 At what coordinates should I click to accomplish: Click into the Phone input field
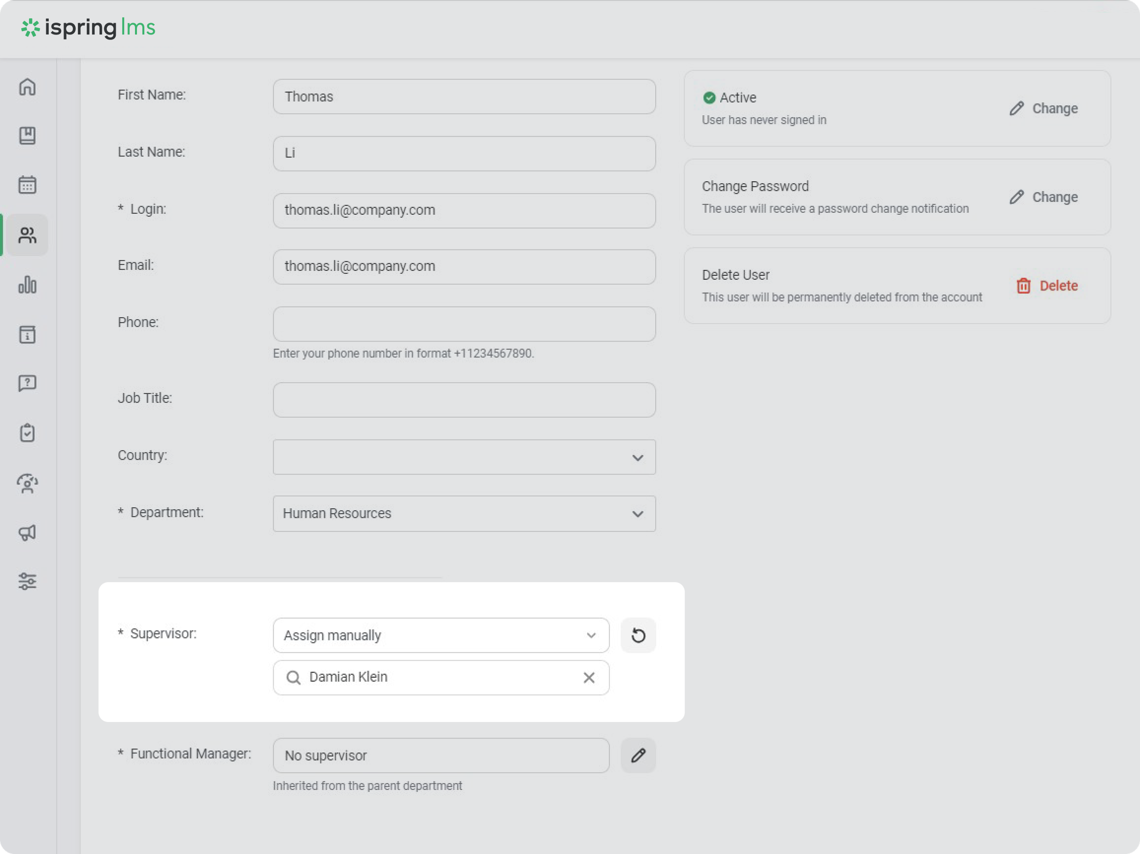click(x=464, y=324)
